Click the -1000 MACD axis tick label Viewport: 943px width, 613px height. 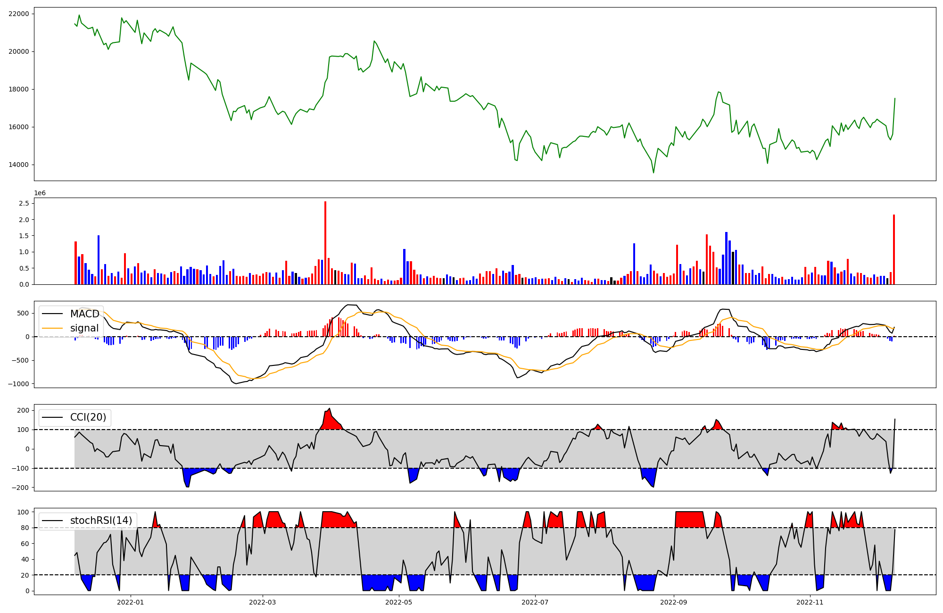[x=19, y=384]
